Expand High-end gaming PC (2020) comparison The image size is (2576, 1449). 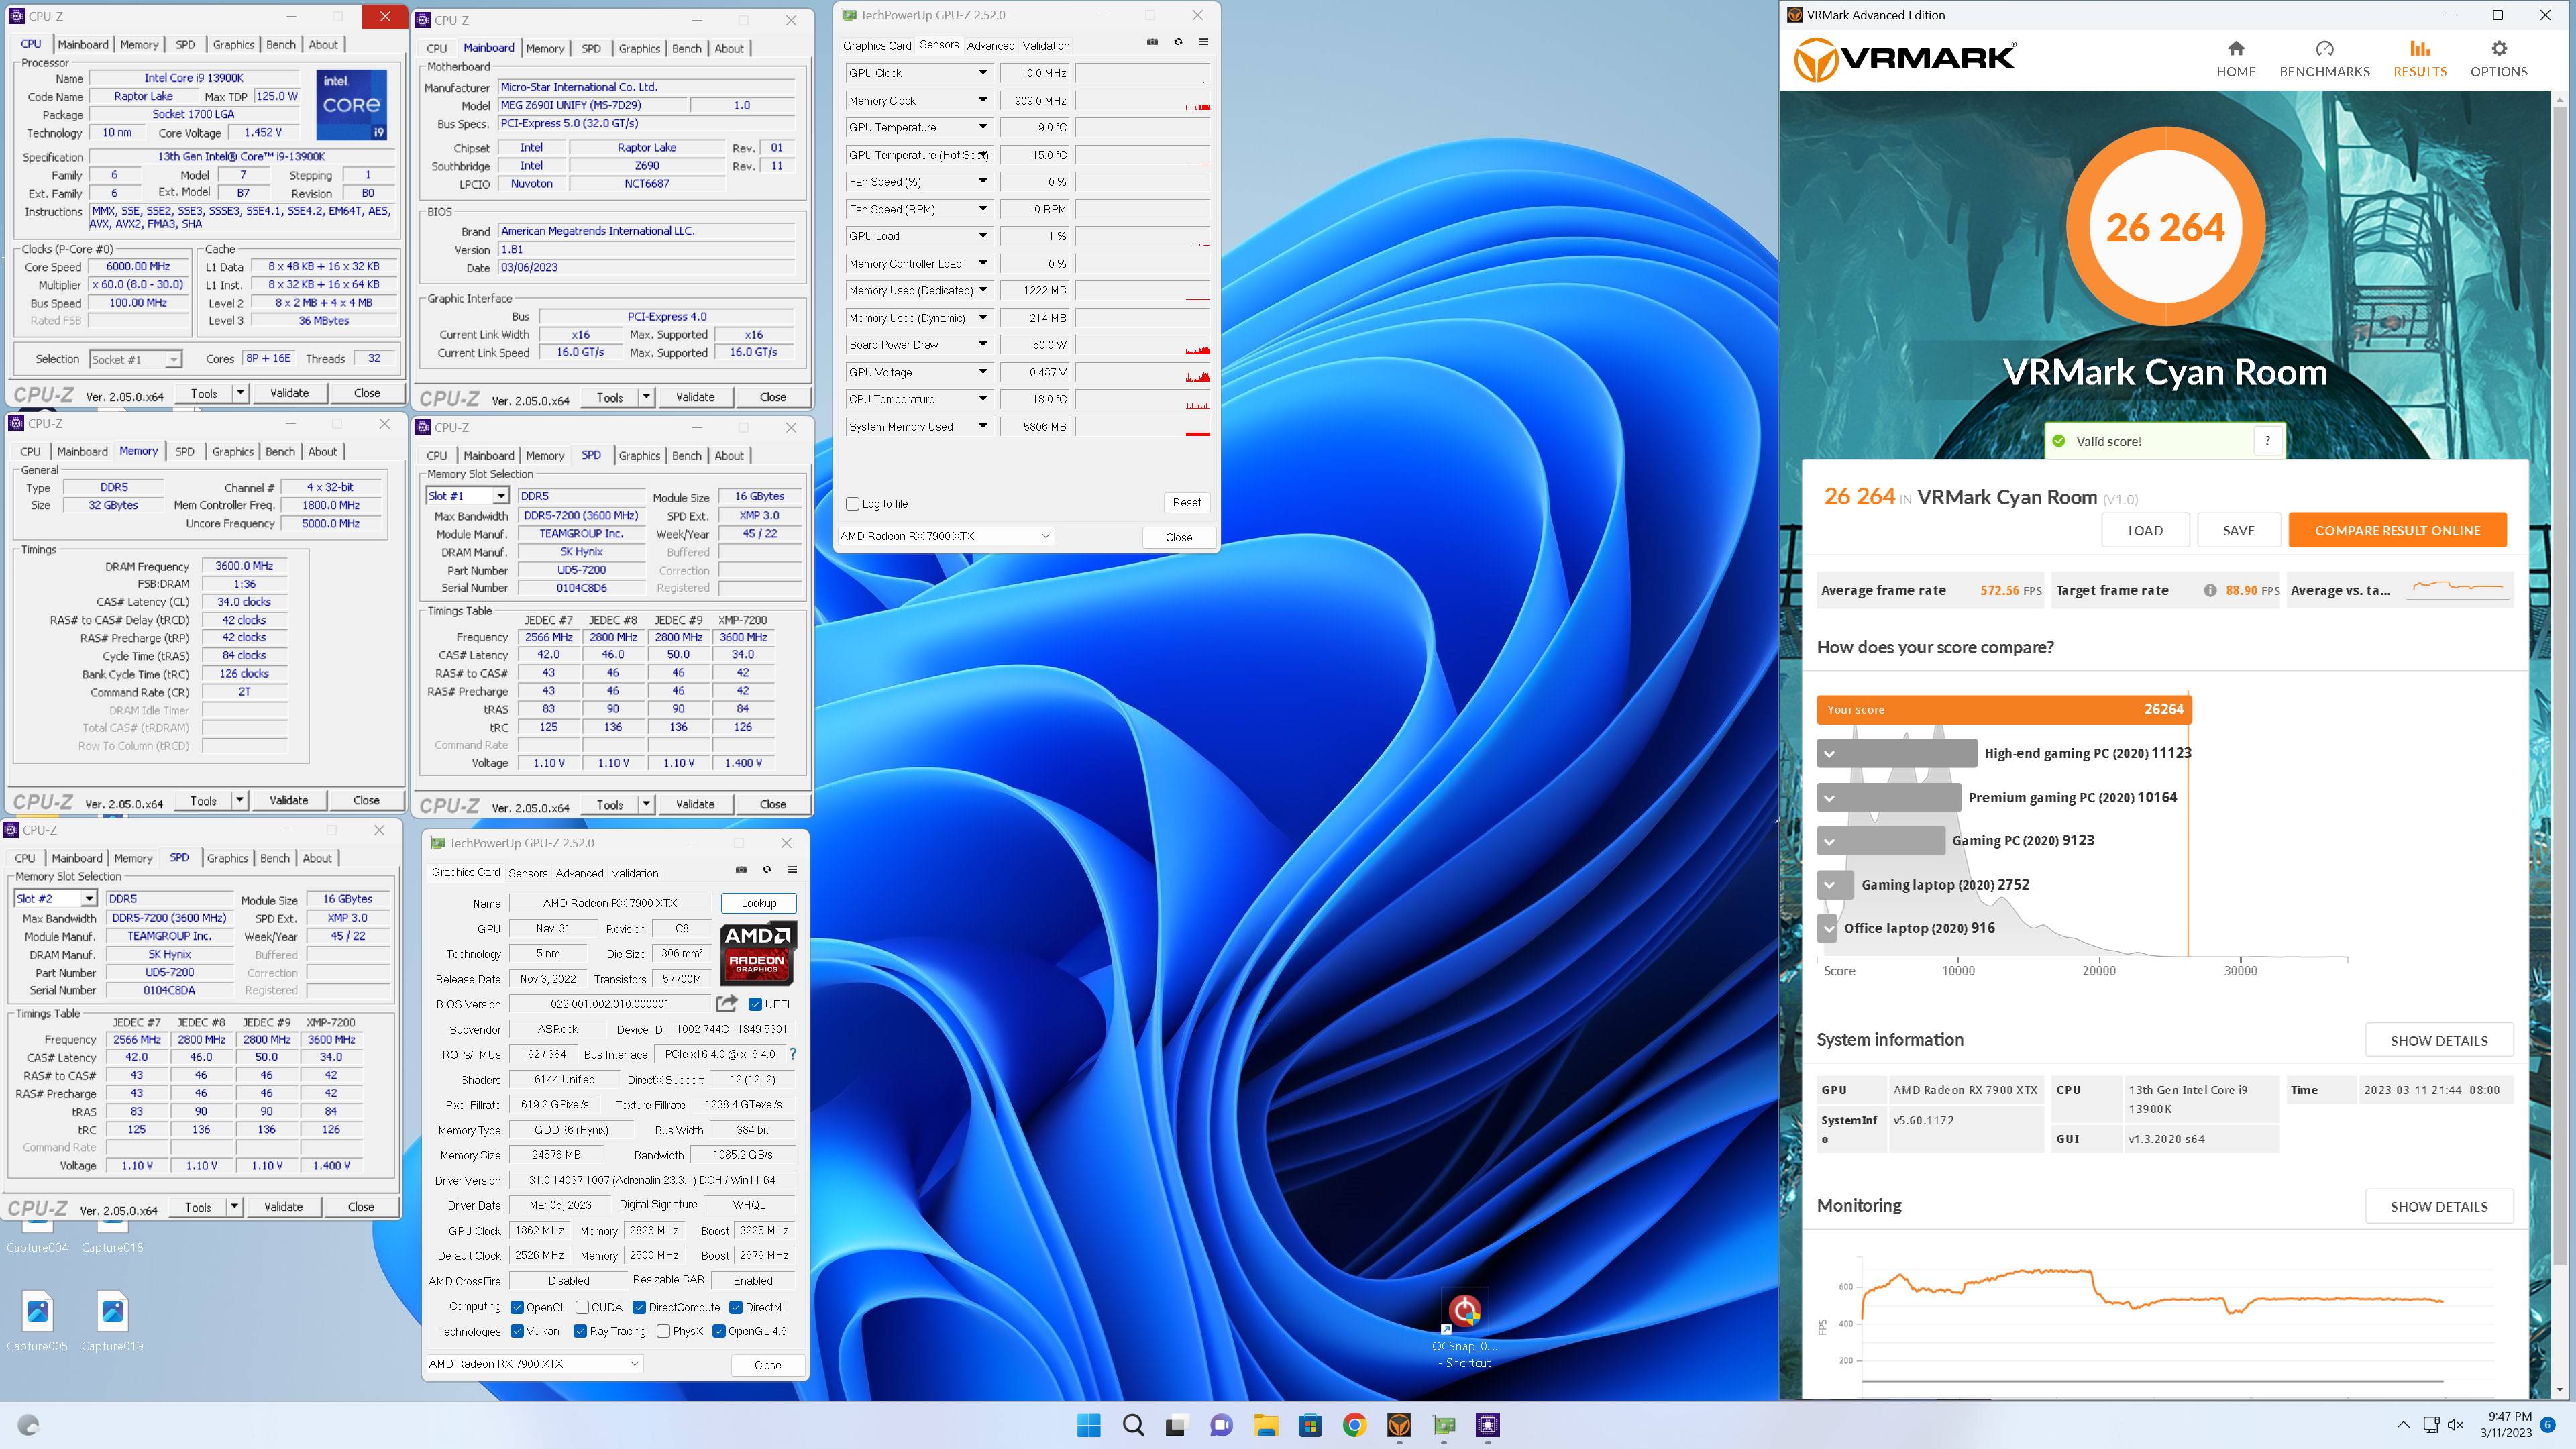(1829, 754)
